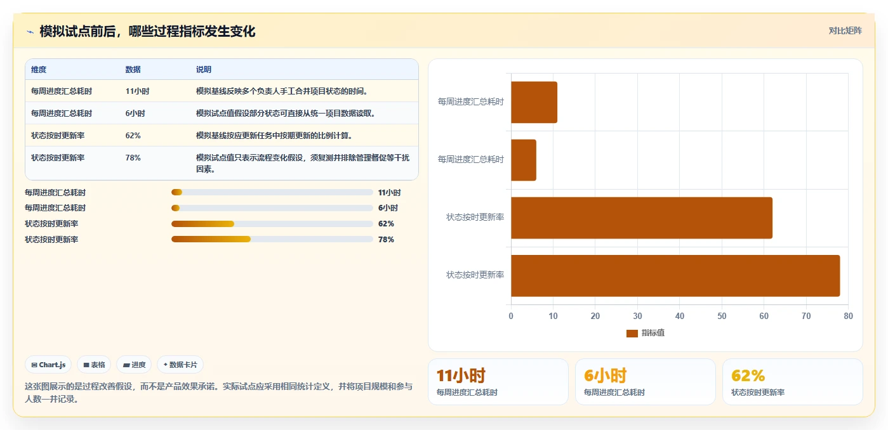Click the icon inside the 进度 chip
Image resolution: width=888 pixels, height=430 pixels.
pos(126,365)
